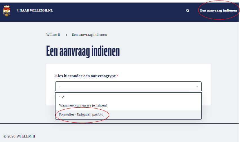Click Een aanvraag indienen in header
Viewport: 240px width, 142px height.
pos(218,10)
